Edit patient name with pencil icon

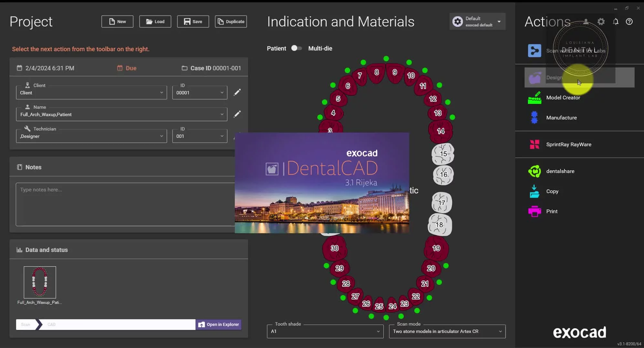[237, 114]
